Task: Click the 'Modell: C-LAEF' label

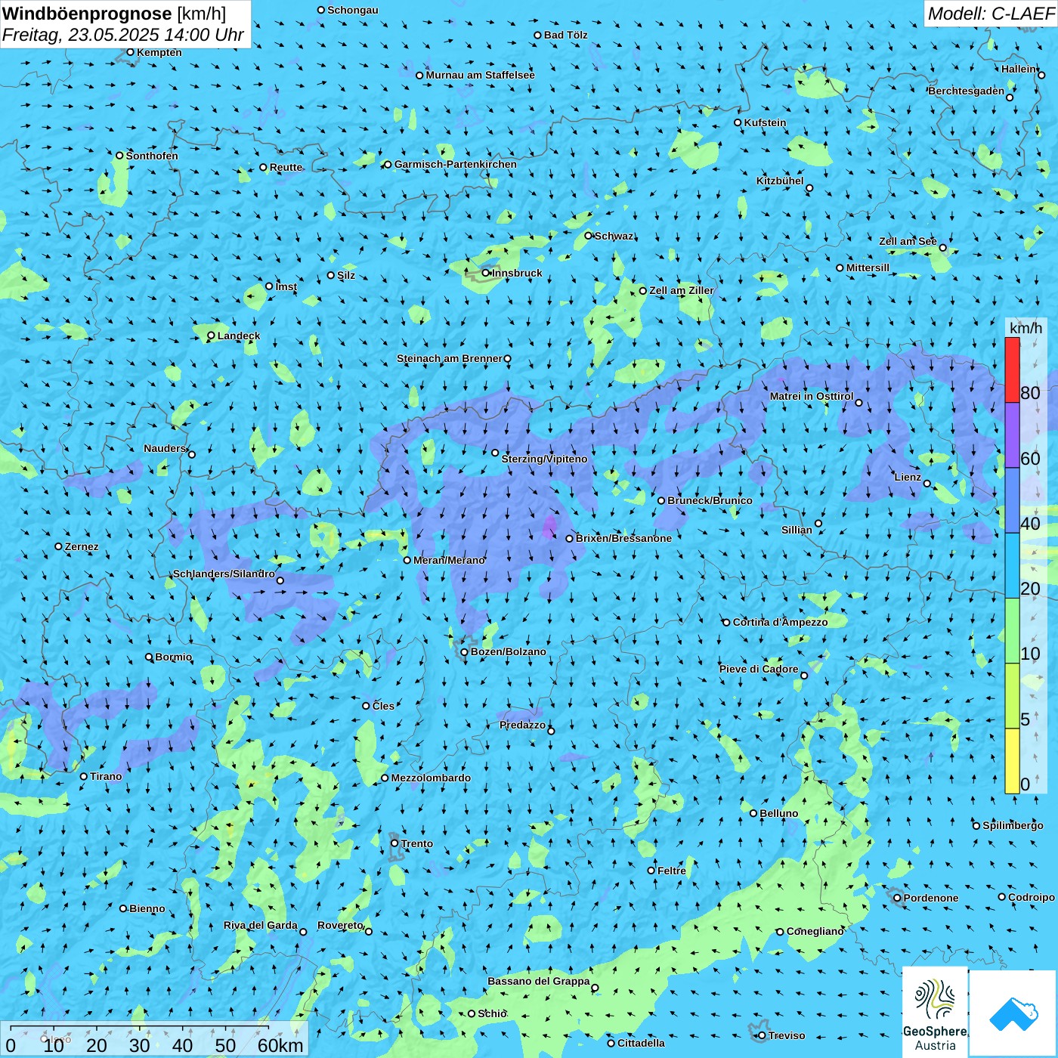Action: [x=991, y=14]
